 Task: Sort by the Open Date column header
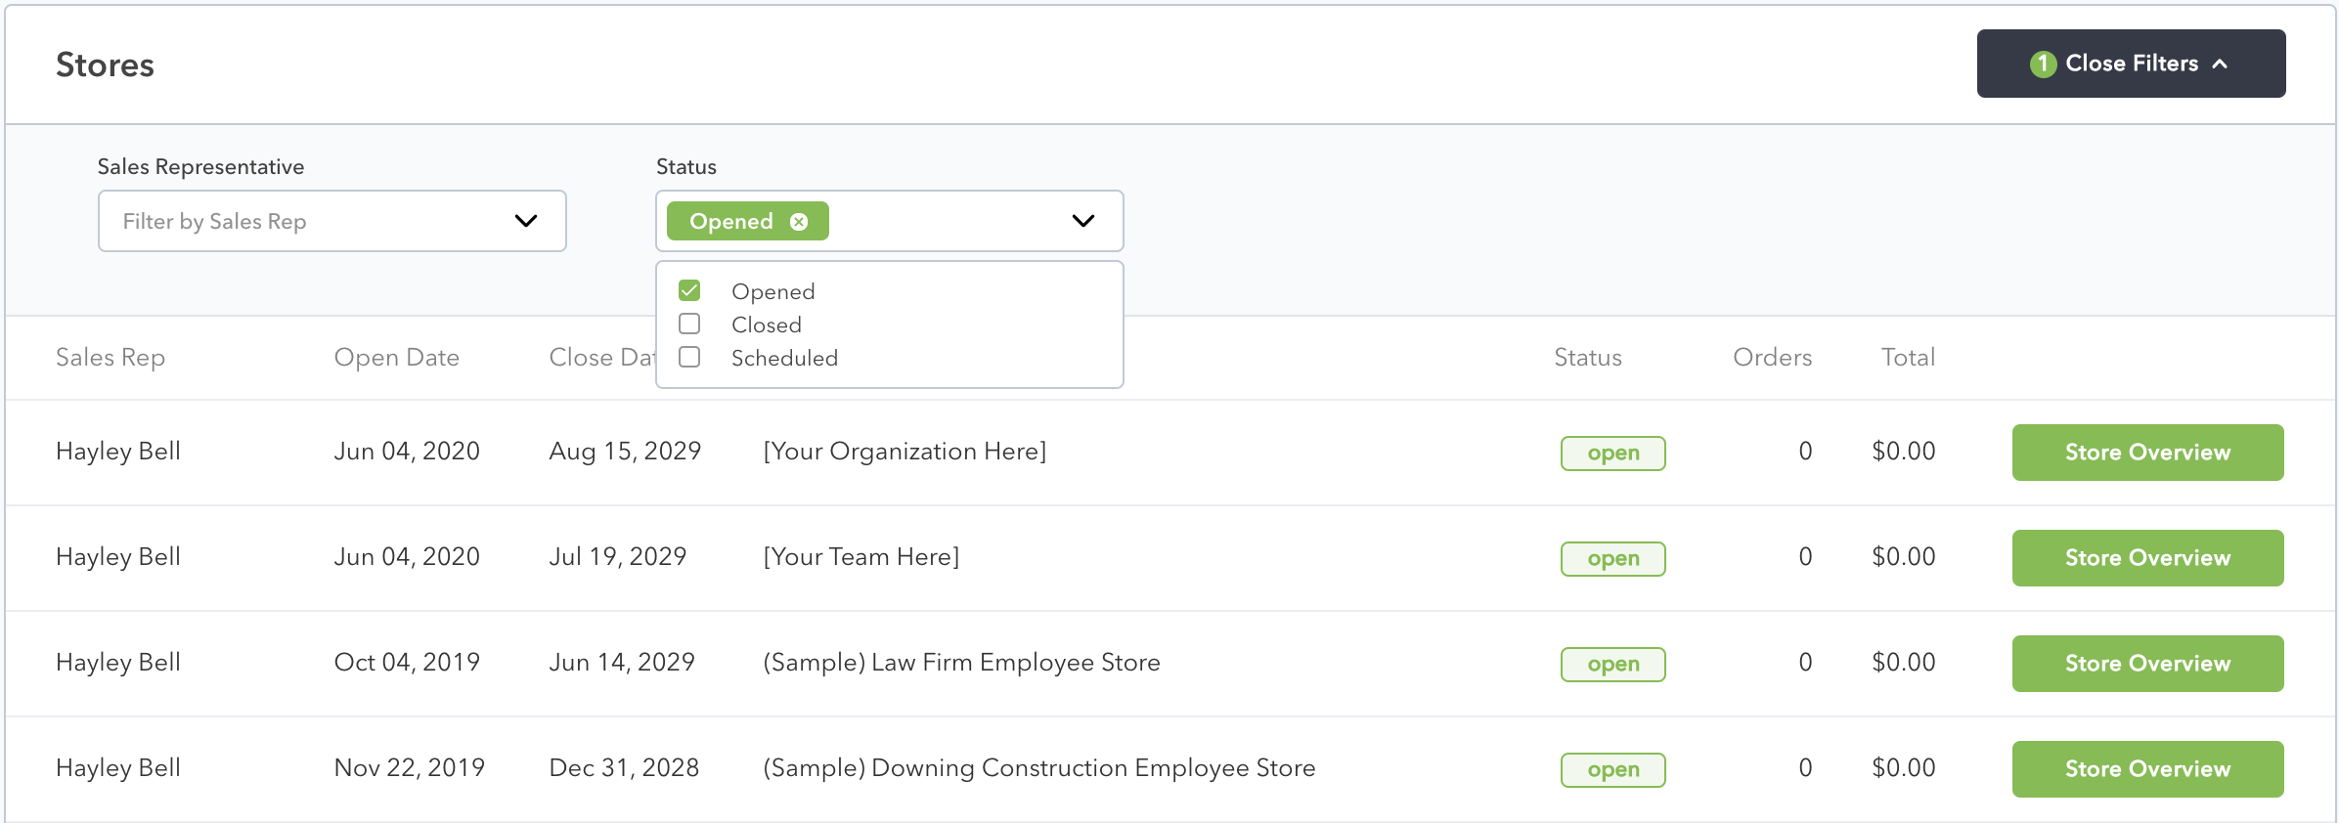(396, 358)
